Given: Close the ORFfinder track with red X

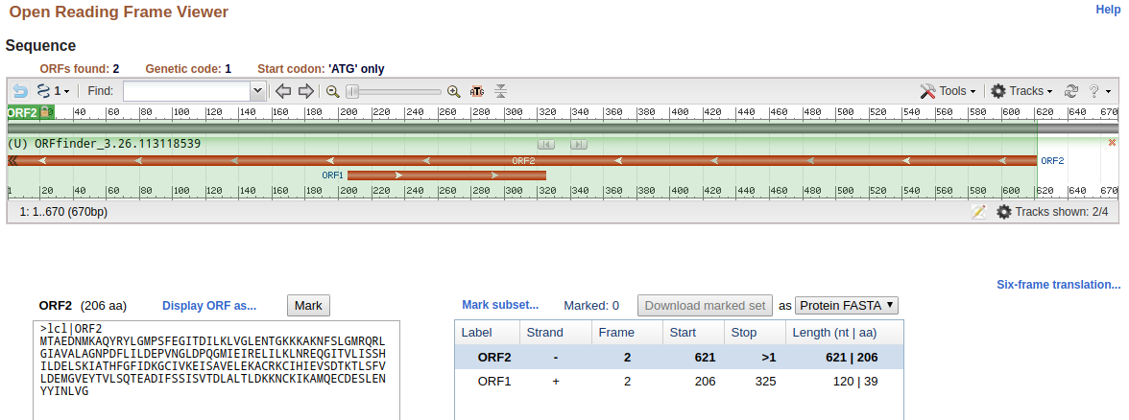Looking at the screenshot, I should tap(1112, 143).
